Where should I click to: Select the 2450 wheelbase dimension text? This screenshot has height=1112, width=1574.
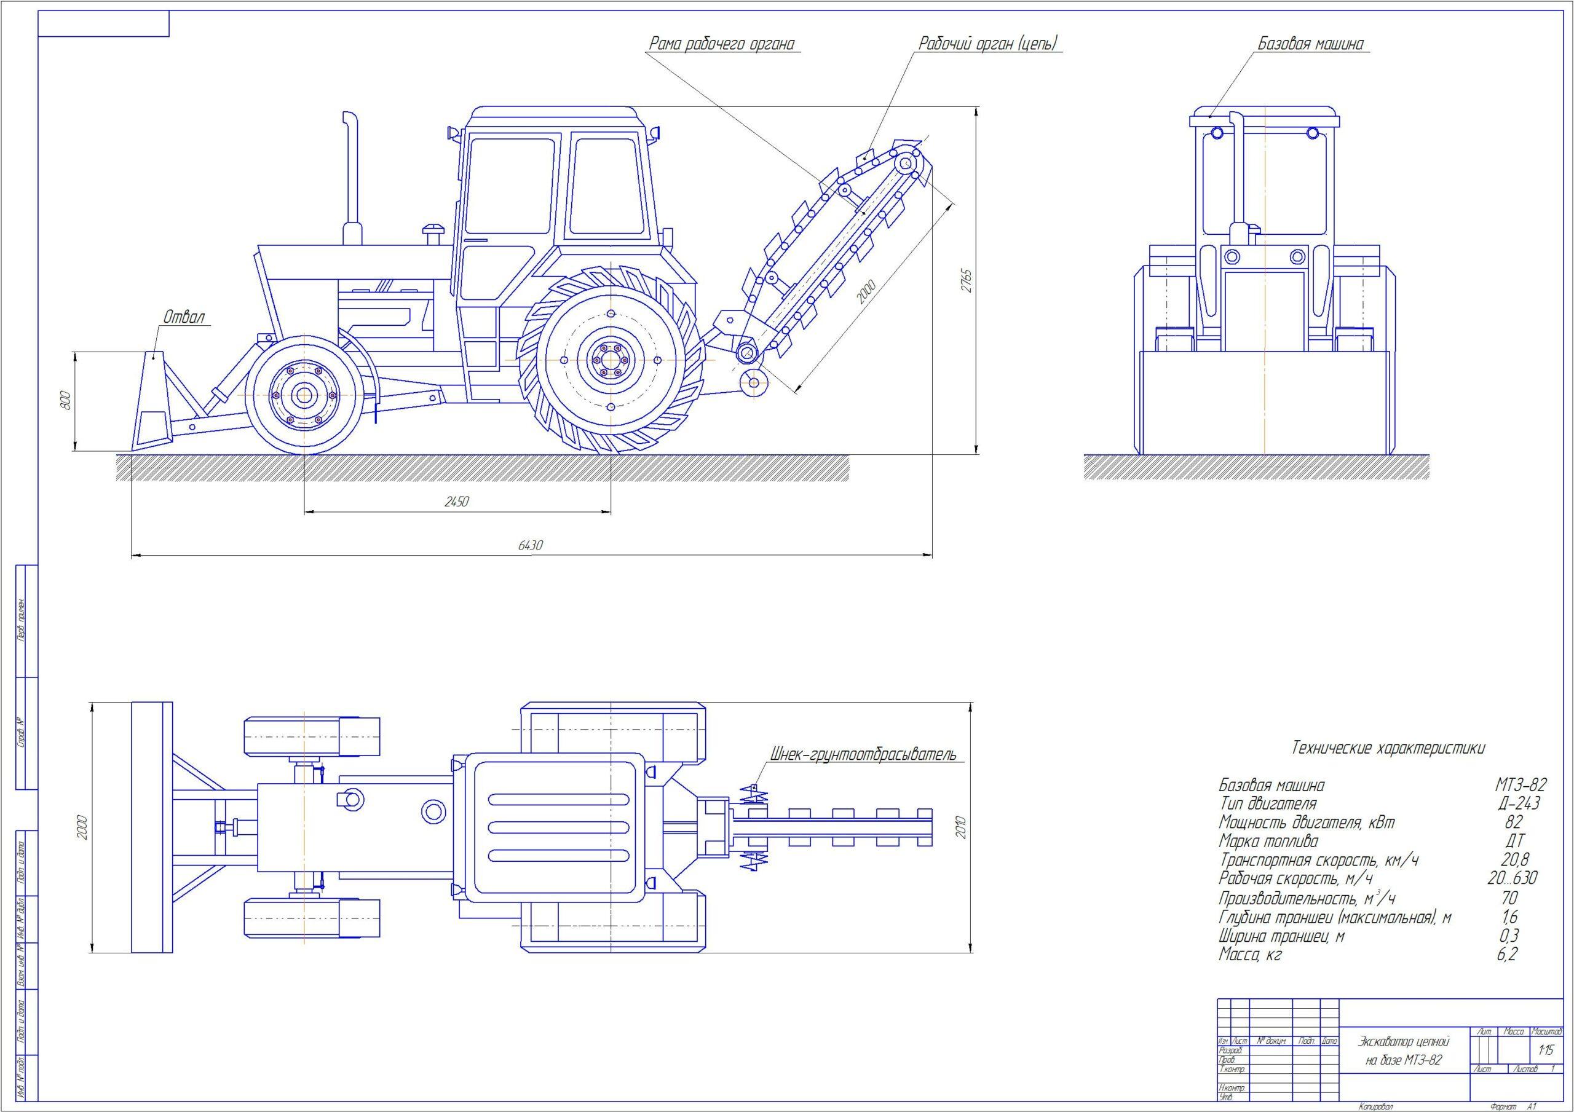point(457,502)
